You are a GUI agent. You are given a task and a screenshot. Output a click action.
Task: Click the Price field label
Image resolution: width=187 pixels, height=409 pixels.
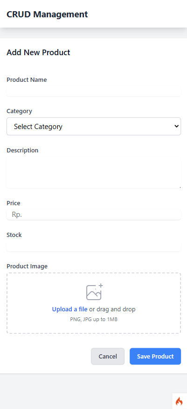tap(13, 203)
